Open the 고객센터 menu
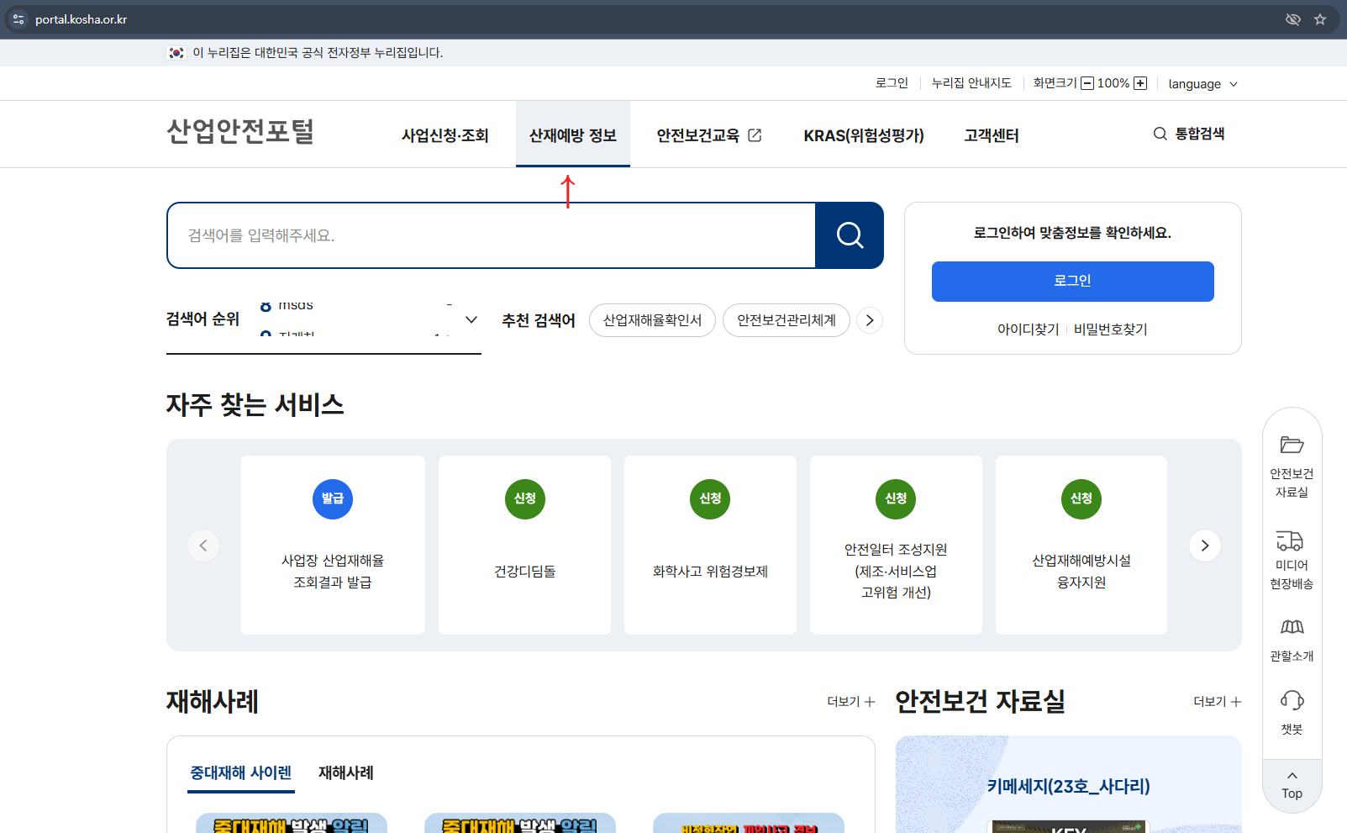 [x=992, y=135]
